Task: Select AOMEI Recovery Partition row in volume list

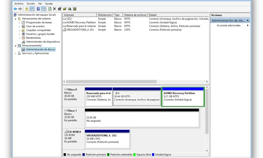Action: coord(136,23)
